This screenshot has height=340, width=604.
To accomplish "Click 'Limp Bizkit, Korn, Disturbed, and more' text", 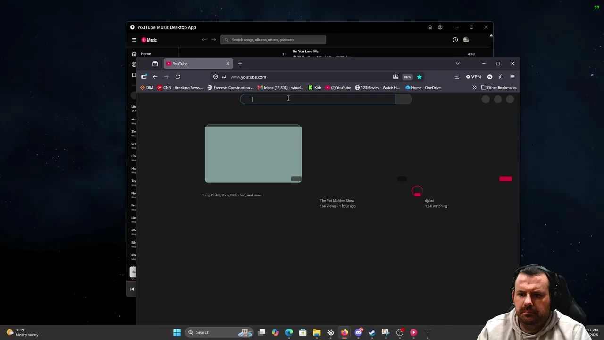I will coord(232,195).
